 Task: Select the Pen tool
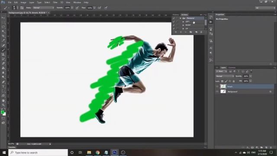(x=3, y=82)
